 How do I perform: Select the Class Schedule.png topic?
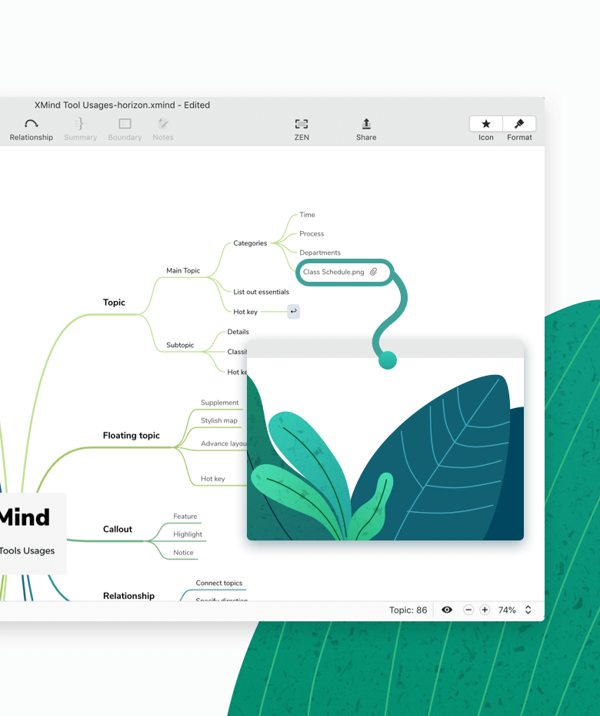click(345, 272)
